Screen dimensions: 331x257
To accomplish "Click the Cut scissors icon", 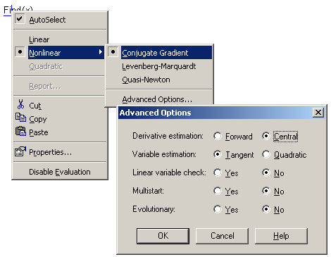I will 20,104.
